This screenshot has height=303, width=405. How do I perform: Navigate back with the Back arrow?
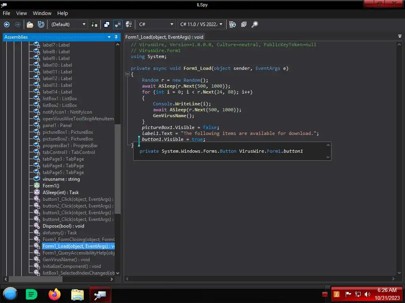(x=7, y=24)
